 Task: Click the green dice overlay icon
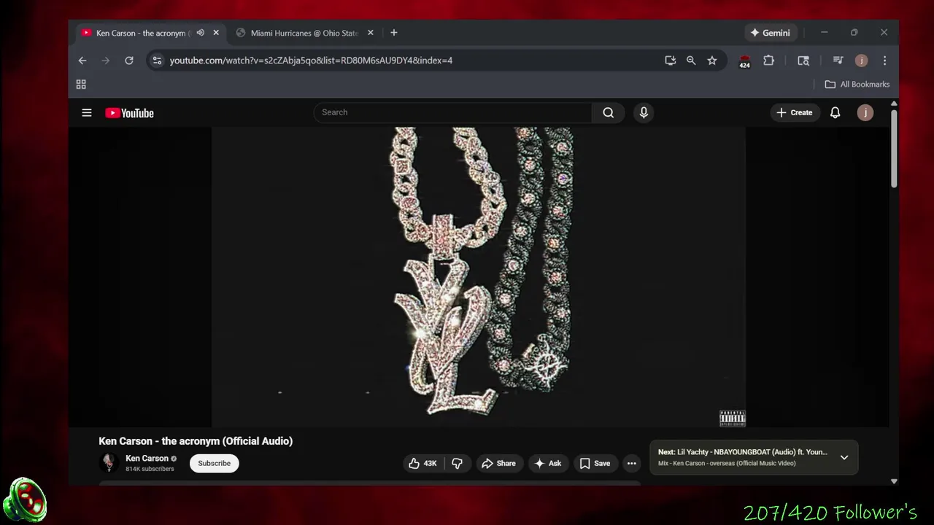25,500
